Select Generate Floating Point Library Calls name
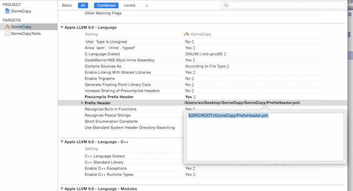 118,84
